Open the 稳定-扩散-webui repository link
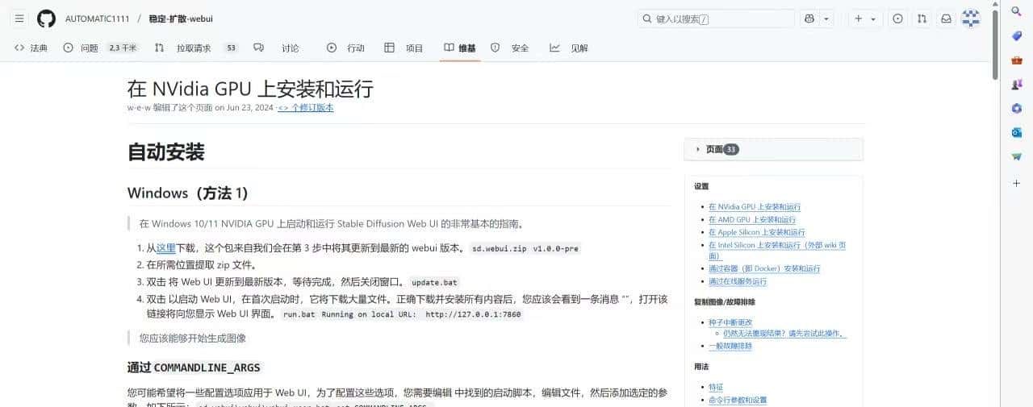 [181, 19]
